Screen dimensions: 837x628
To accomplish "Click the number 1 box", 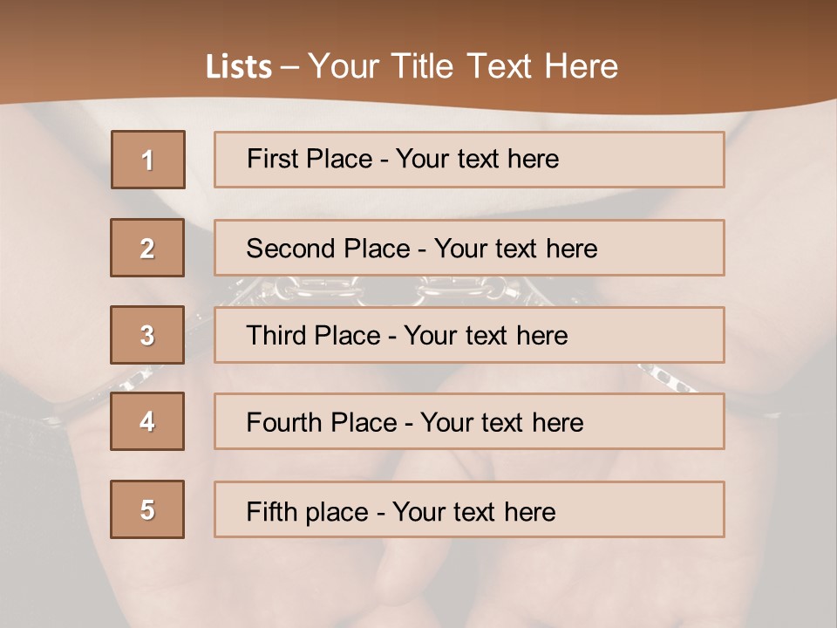I will pos(147,160).
